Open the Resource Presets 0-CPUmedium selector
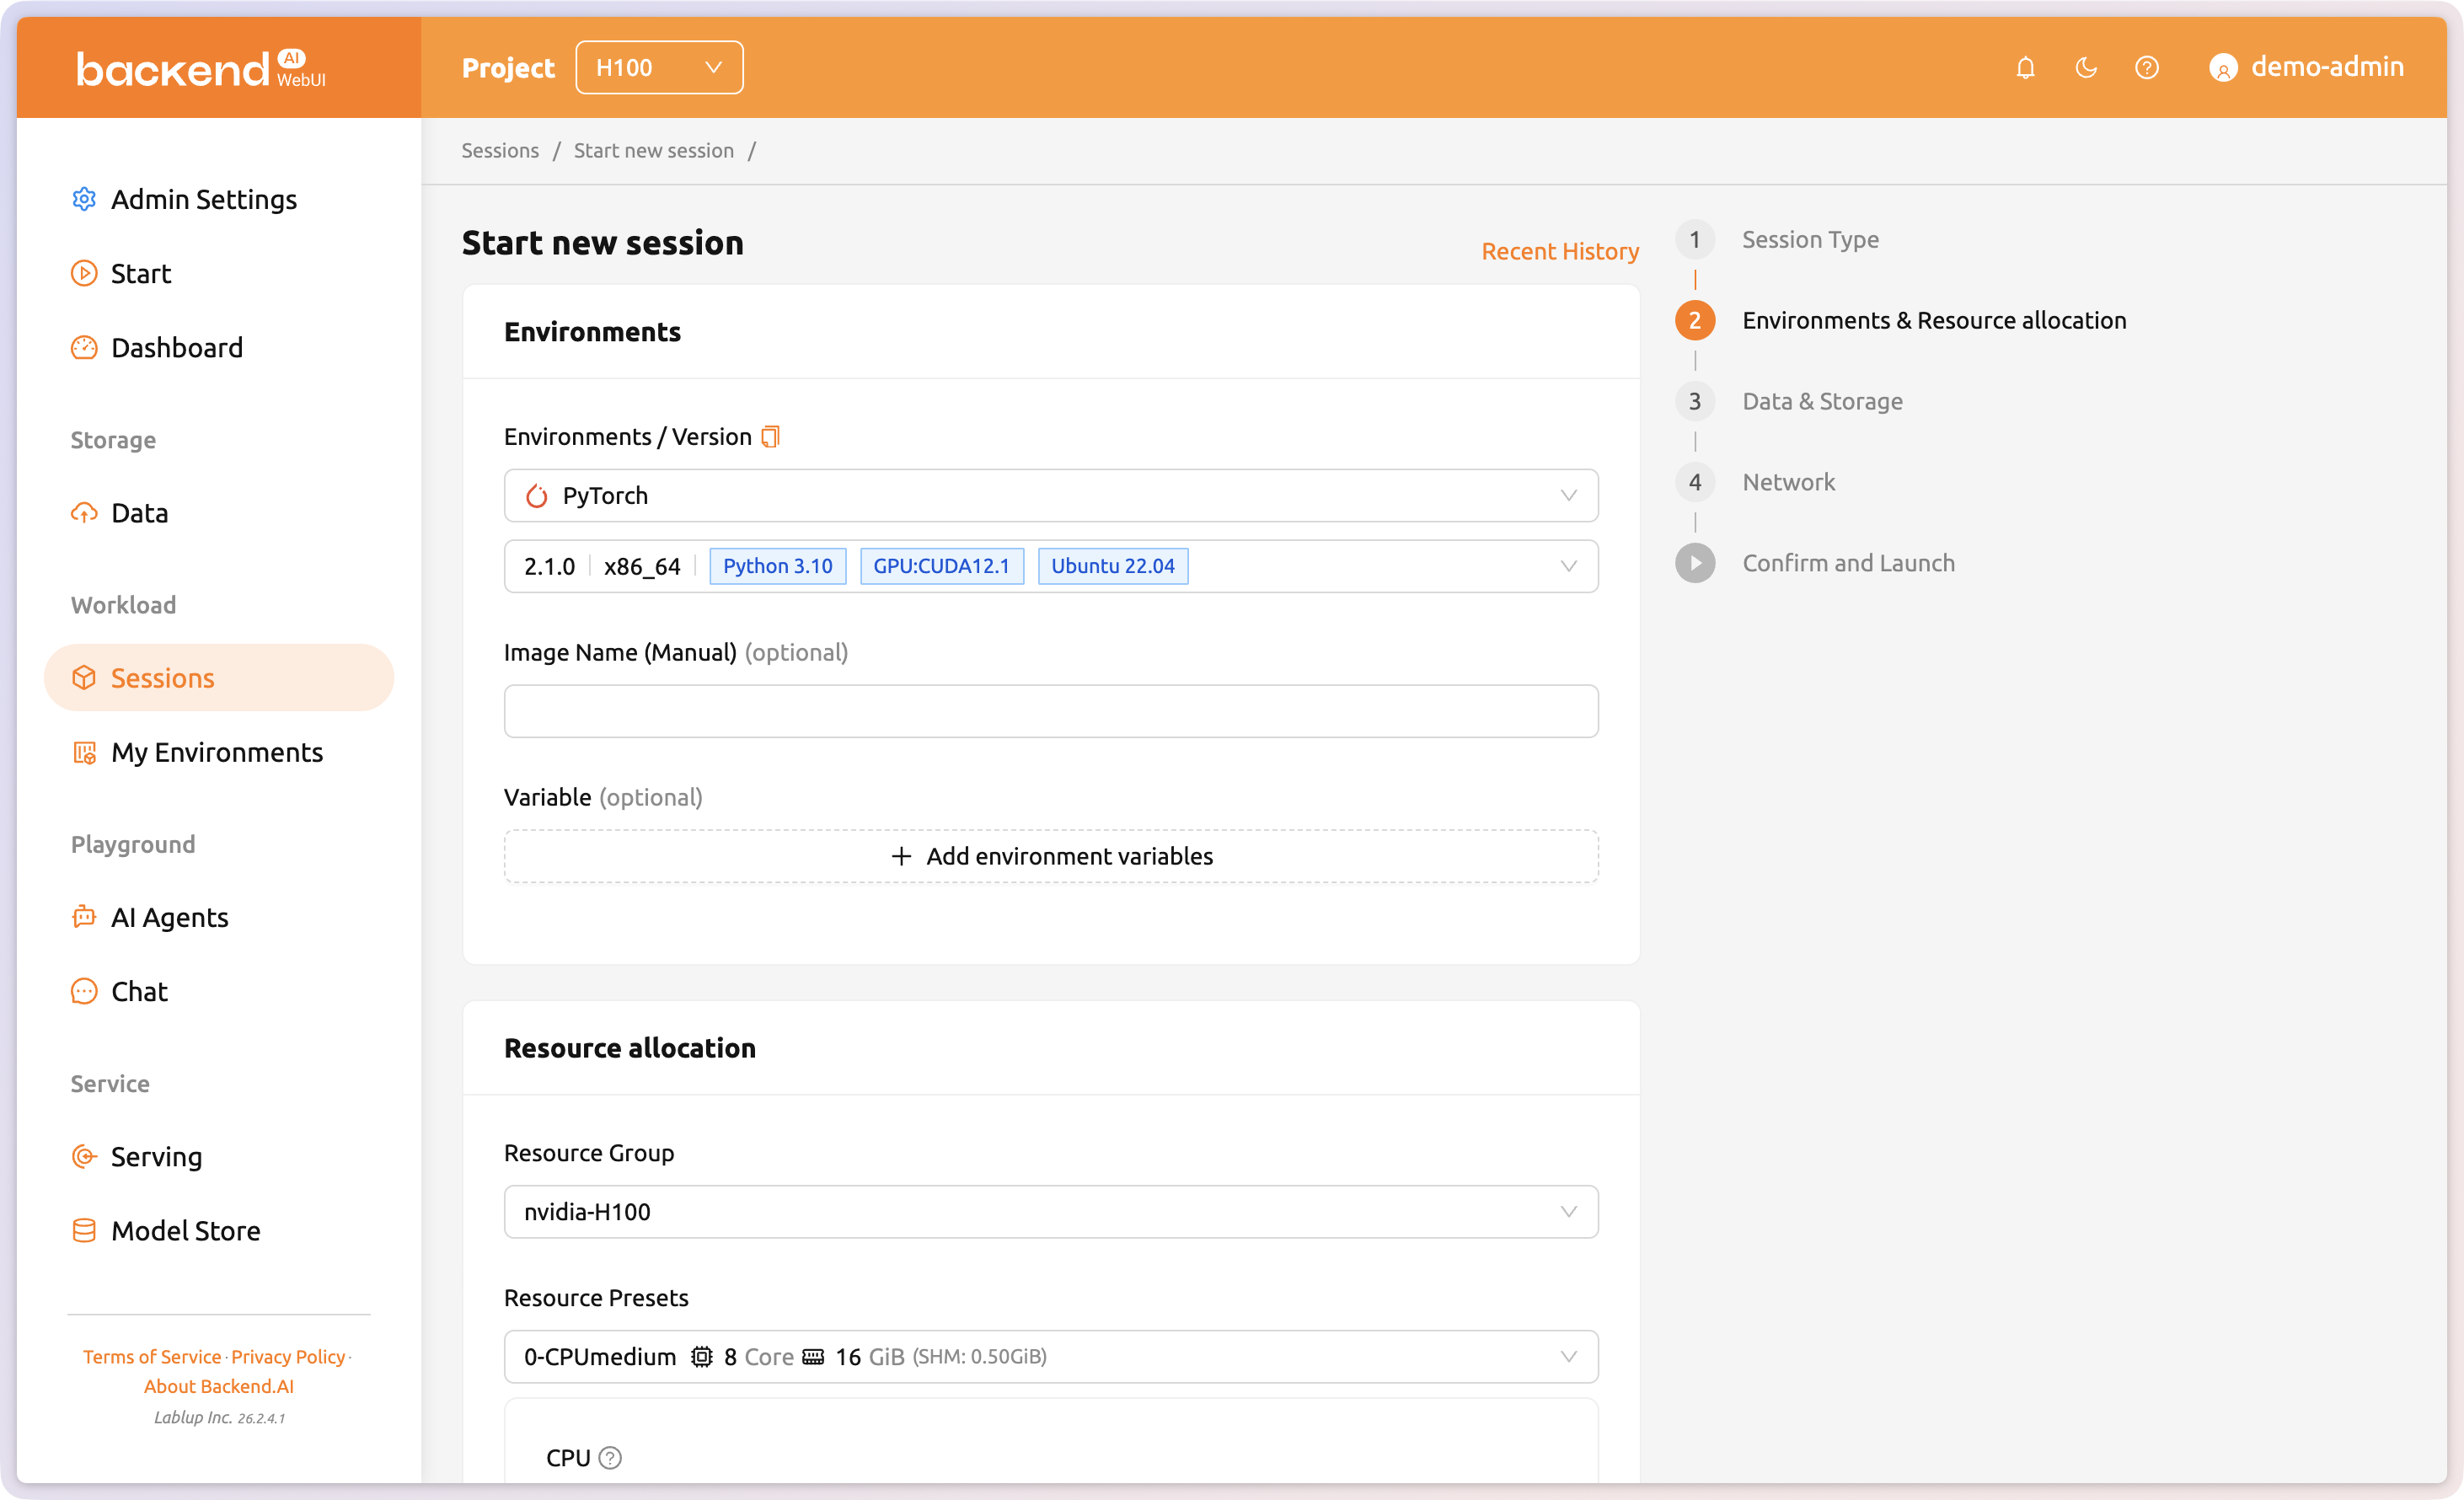 pyautogui.click(x=1050, y=1357)
